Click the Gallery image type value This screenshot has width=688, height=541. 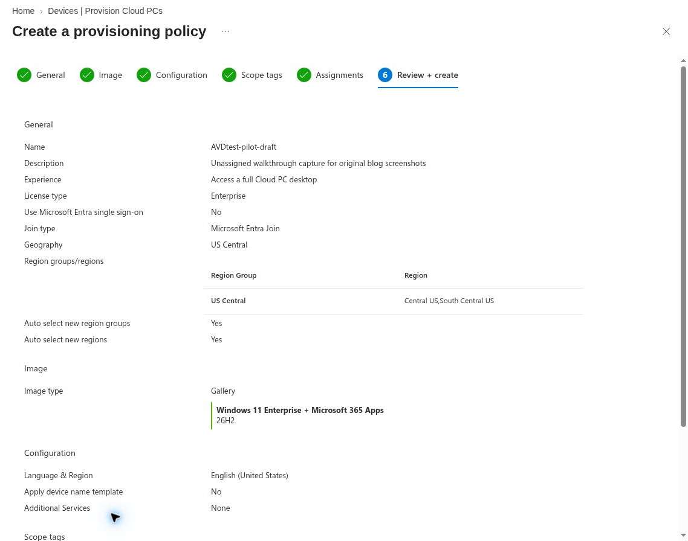(x=223, y=391)
